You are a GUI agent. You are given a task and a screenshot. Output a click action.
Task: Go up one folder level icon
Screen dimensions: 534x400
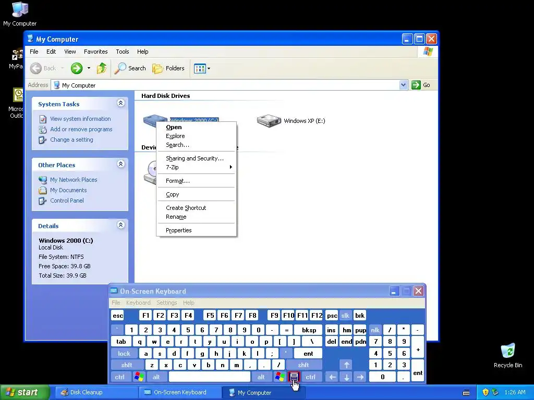click(x=102, y=68)
